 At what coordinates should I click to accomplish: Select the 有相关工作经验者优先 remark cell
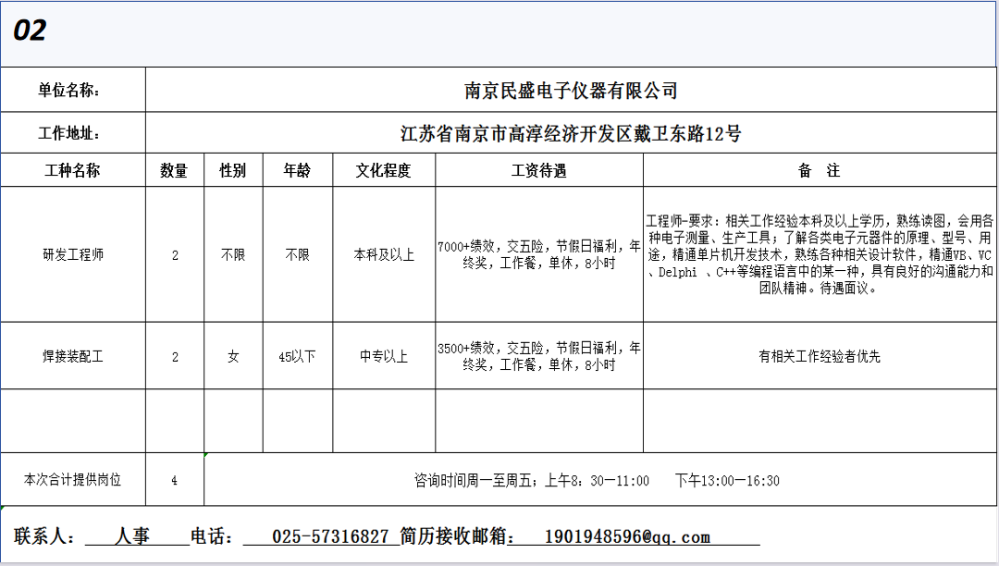pyautogui.click(x=820, y=356)
